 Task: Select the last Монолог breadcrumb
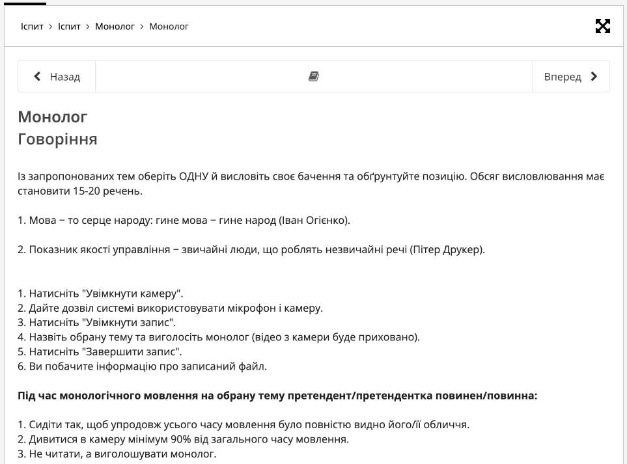click(x=169, y=27)
